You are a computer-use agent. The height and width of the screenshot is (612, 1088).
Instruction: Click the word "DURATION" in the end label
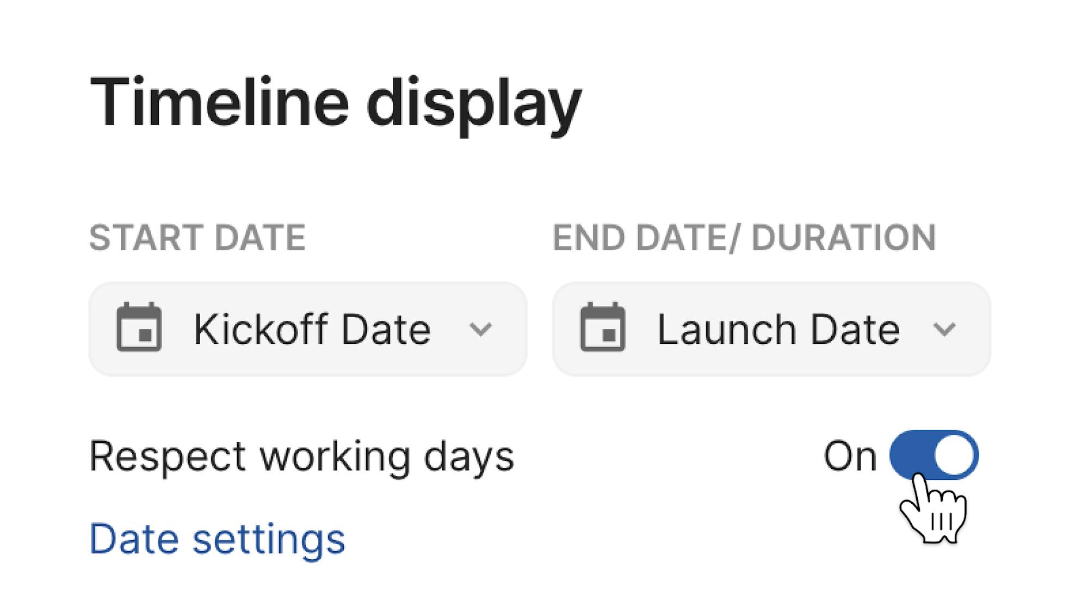click(843, 238)
